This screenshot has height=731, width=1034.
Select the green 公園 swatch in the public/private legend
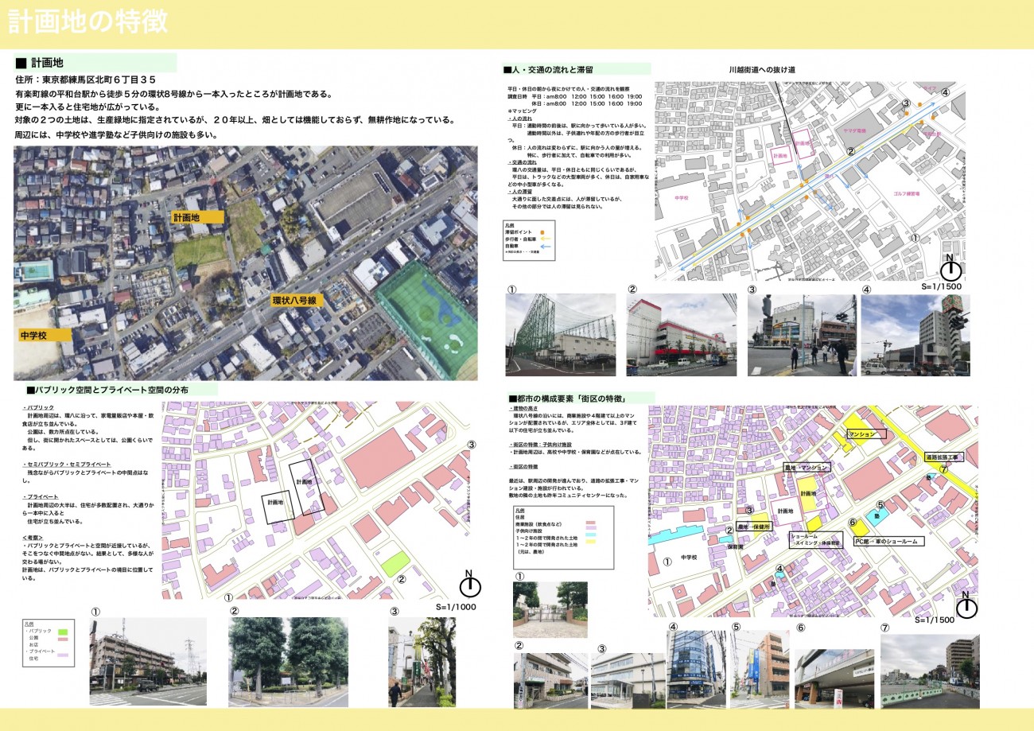(63, 632)
